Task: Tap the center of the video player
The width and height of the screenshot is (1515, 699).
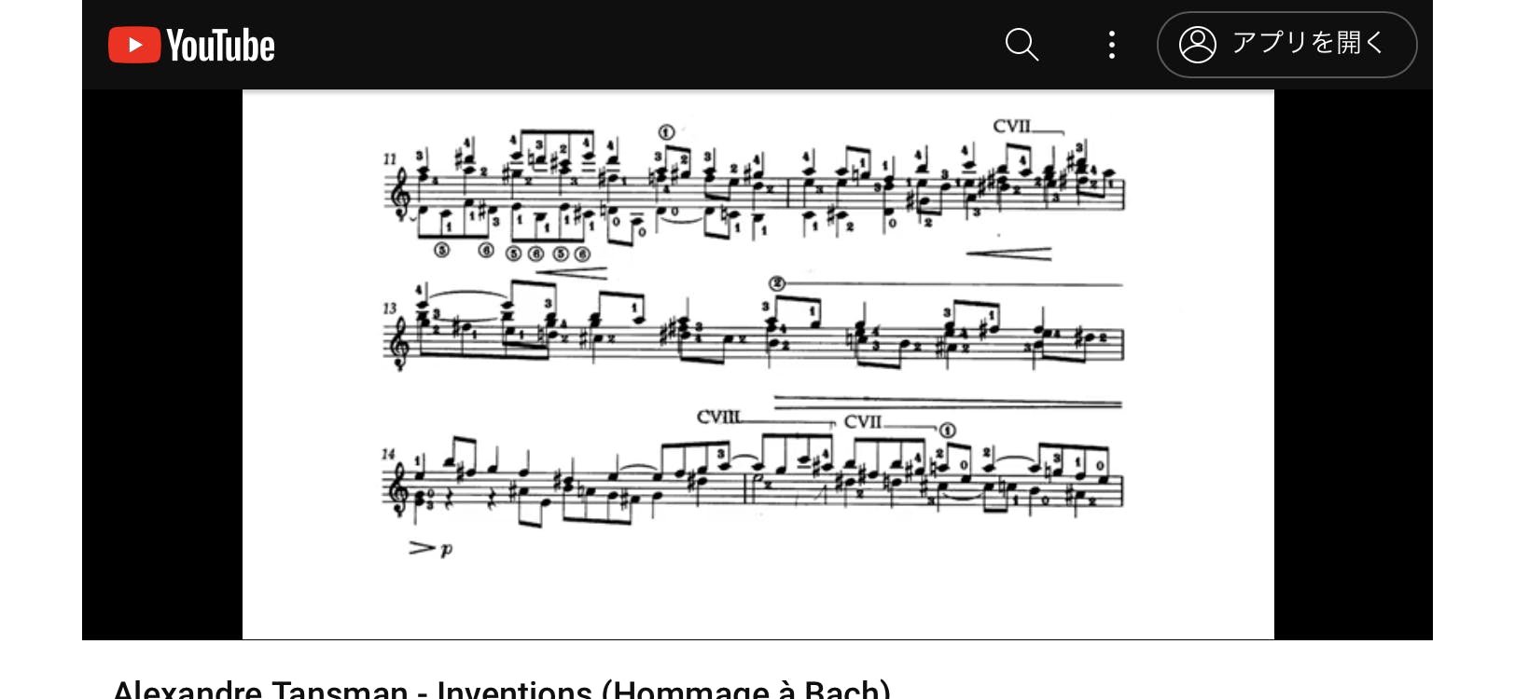Action: pos(757,364)
